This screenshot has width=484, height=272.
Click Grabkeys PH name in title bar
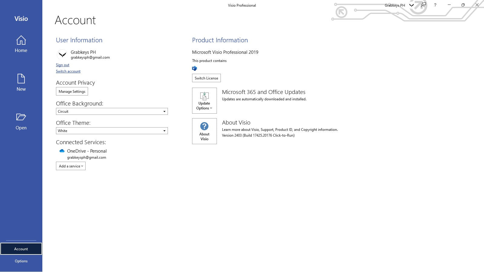pyautogui.click(x=395, y=5)
